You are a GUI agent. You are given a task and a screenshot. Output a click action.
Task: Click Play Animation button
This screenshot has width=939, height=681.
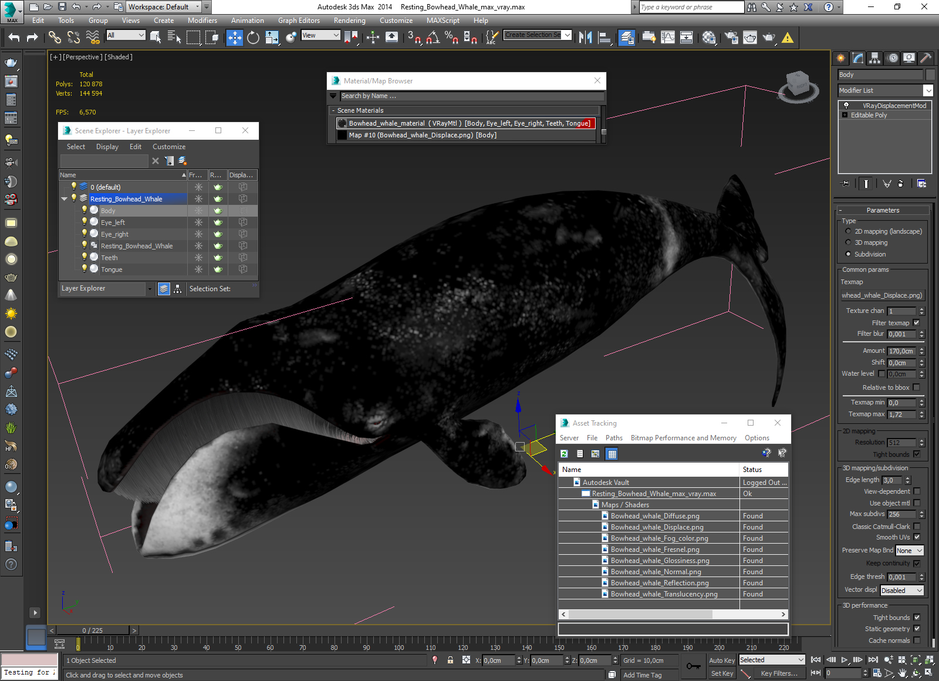pyautogui.click(x=845, y=660)
